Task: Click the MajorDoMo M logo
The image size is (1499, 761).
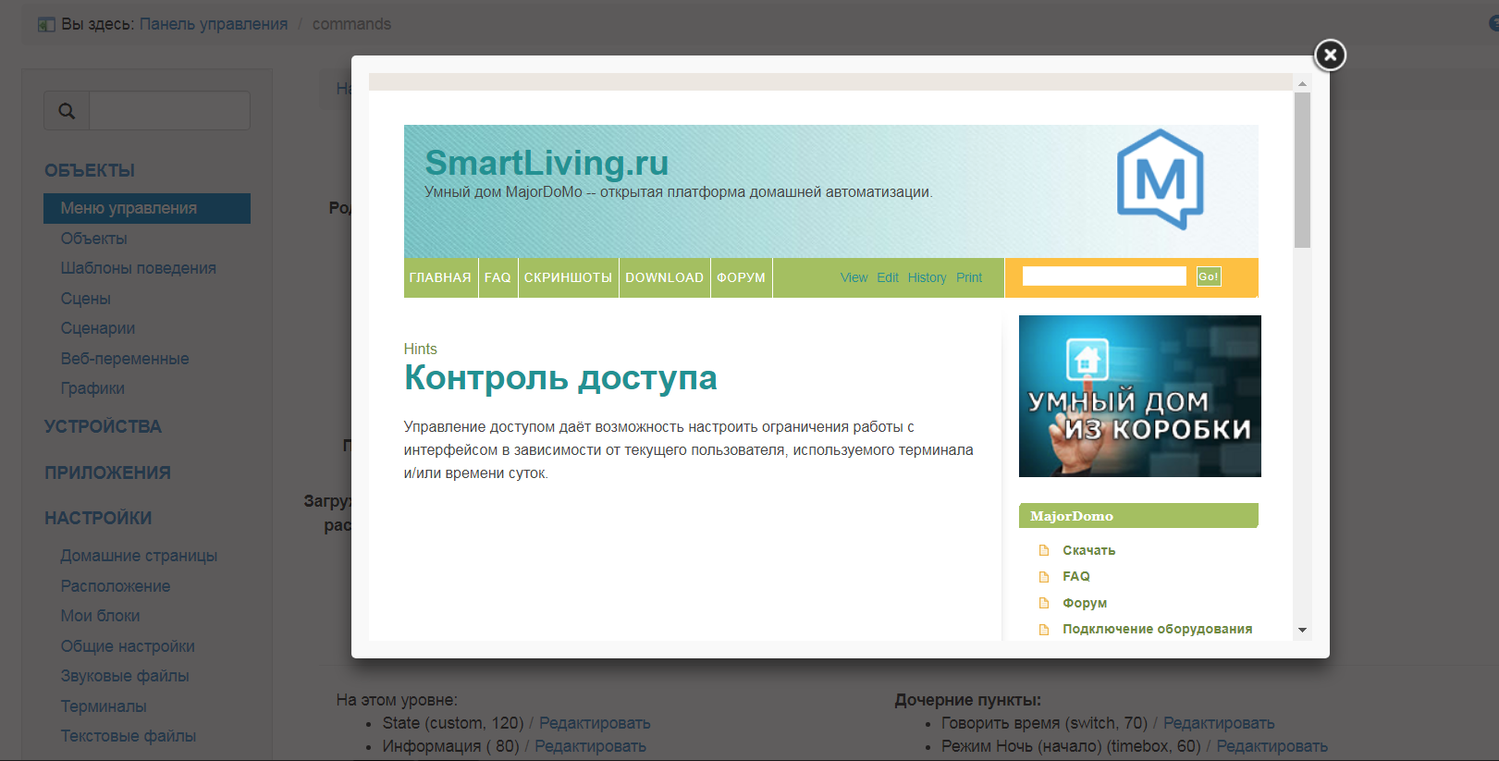Action: 1161,179
